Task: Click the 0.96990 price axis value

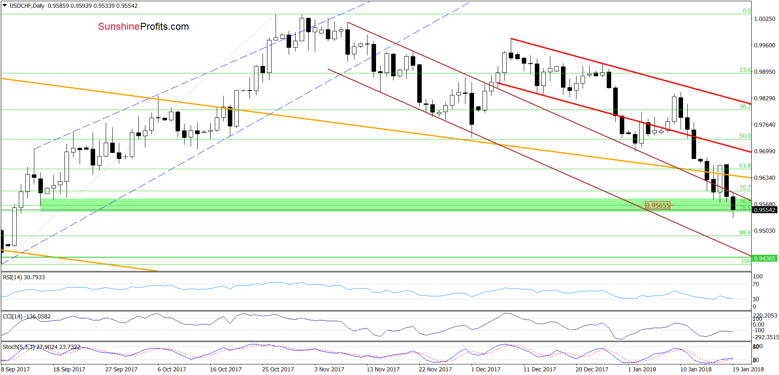Action: pos(764,151)
